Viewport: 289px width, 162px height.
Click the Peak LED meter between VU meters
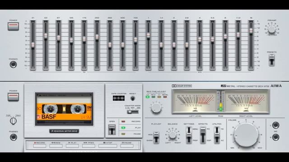coord(221,101)
